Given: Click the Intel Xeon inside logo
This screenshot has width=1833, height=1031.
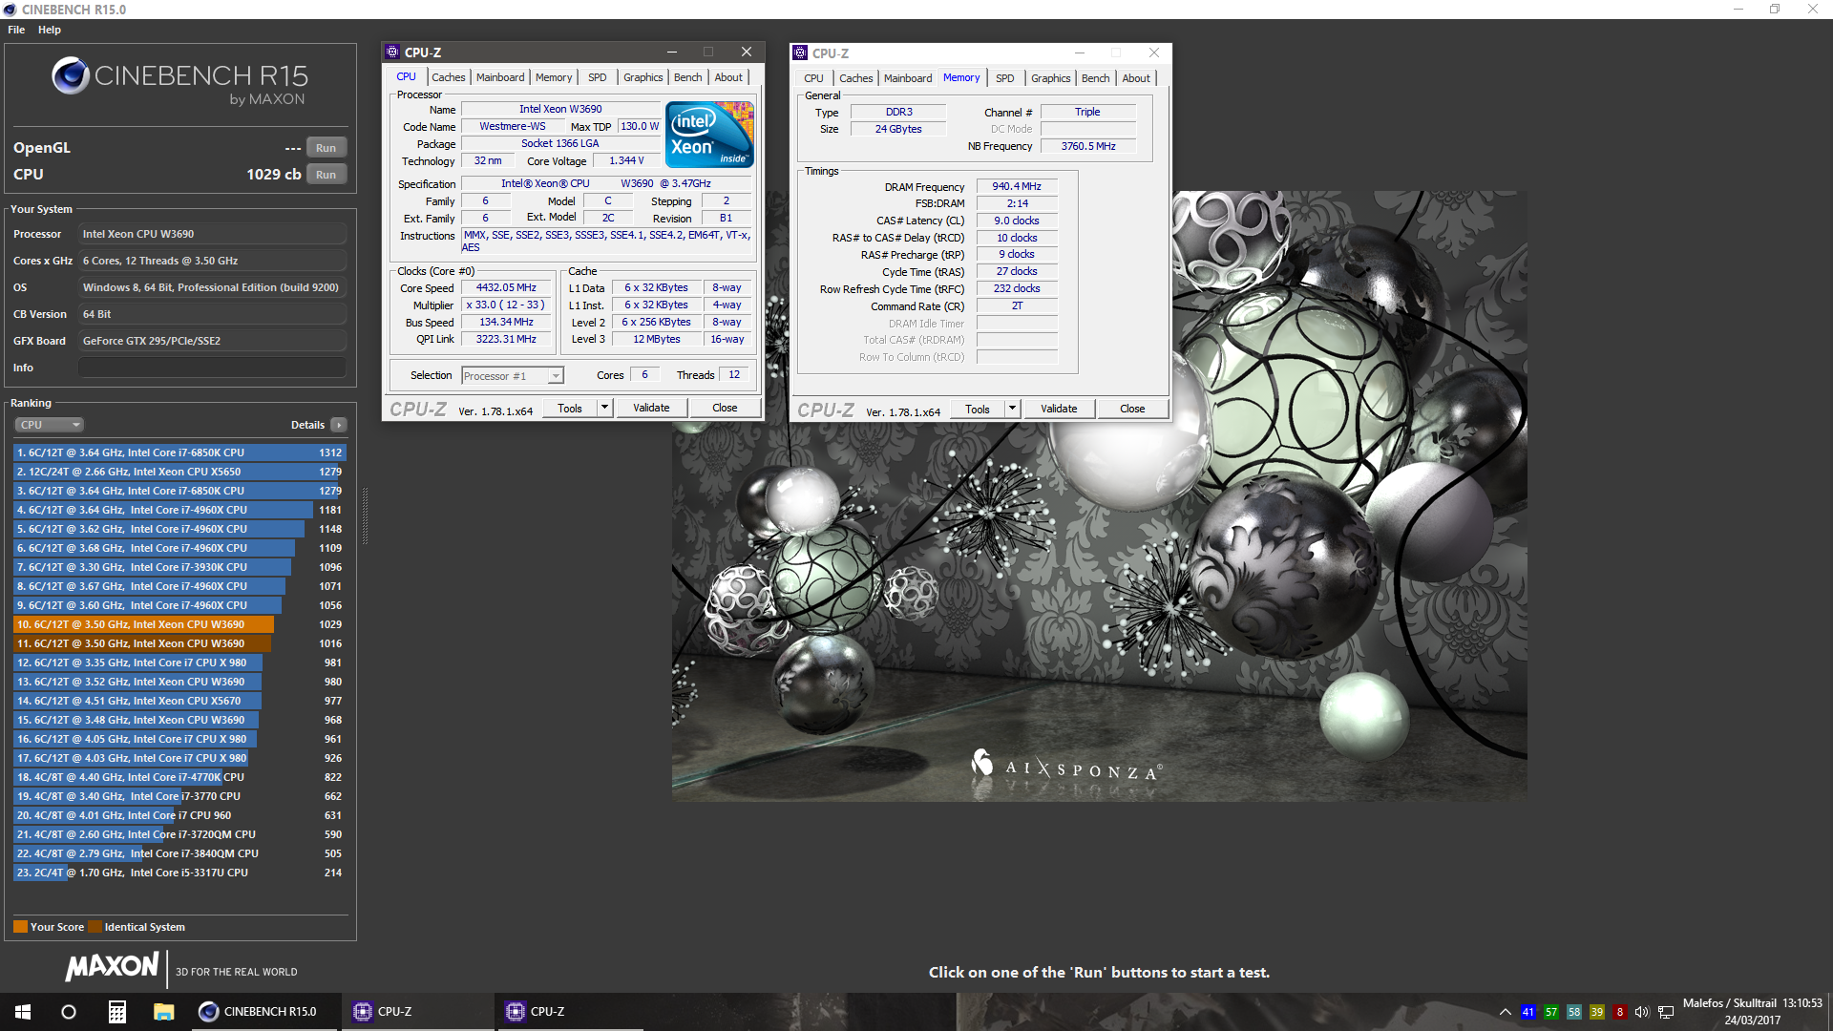Looking at the screenshot, I should pos(709,135).
